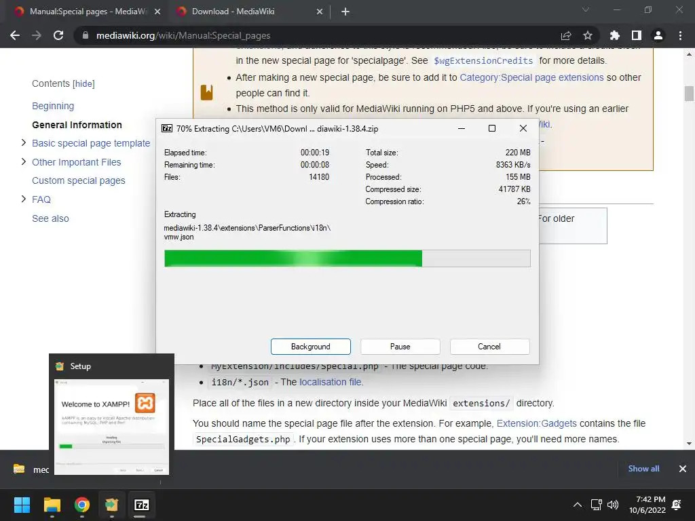The width and height of the screenshot is (695, 521).
Task: Open network status tray icon
Action: click(596, 505)
